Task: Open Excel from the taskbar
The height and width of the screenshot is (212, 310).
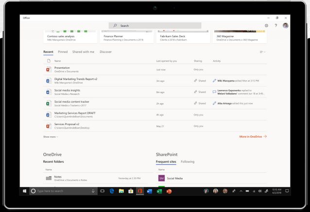Action: [x=159, y=191]
